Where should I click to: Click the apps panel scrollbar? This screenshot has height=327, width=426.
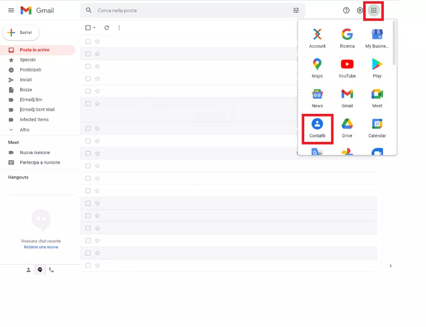394,44
